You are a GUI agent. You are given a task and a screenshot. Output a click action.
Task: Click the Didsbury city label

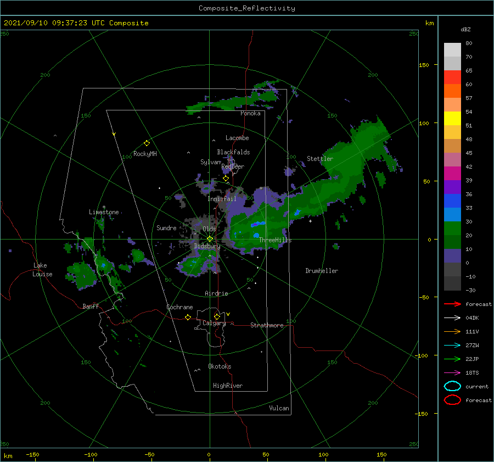pyautogui.click(x=207, y=246)
